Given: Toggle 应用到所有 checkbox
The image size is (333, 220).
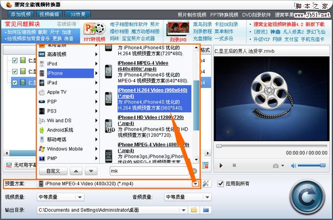Looking at the screenshot, I should click(x=221, y=183).
